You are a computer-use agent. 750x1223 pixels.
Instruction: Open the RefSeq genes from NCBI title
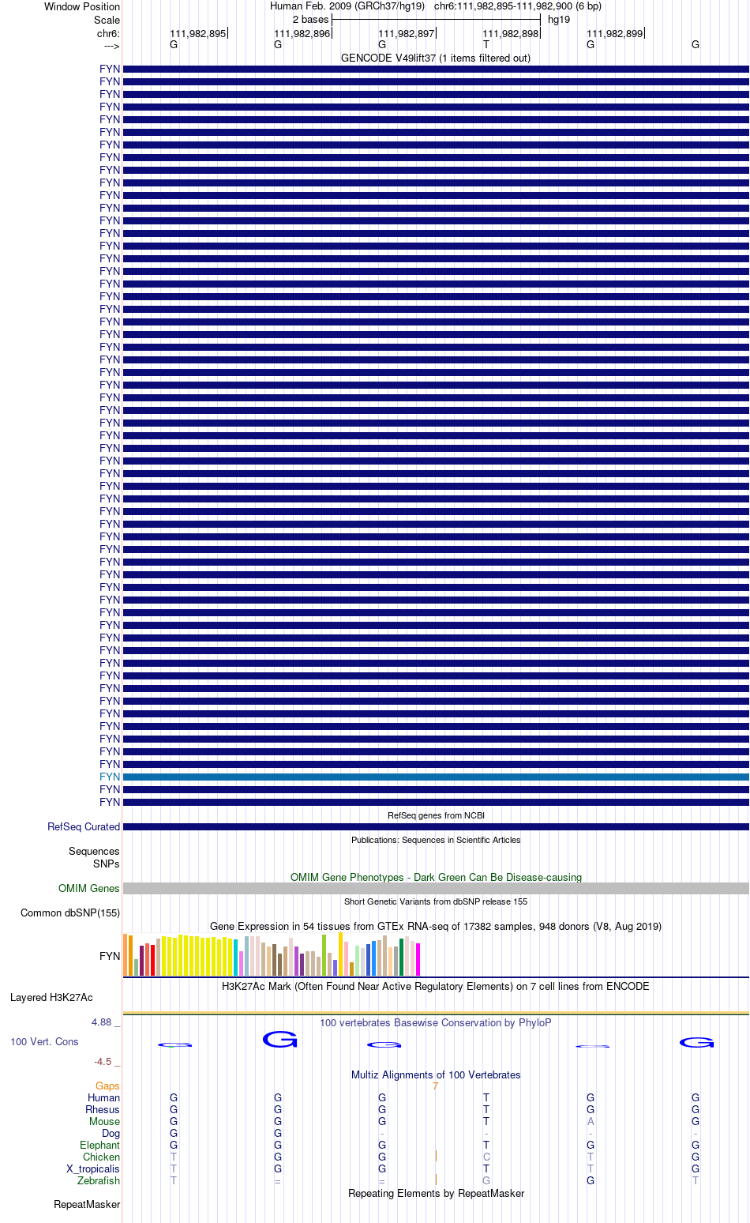(436, 815)
